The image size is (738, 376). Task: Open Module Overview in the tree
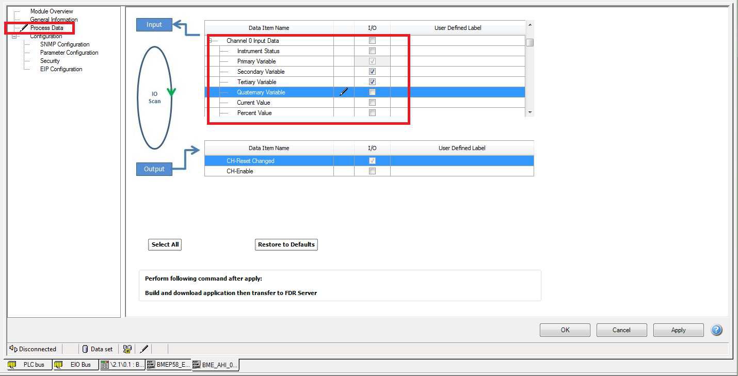coord(52,11)
